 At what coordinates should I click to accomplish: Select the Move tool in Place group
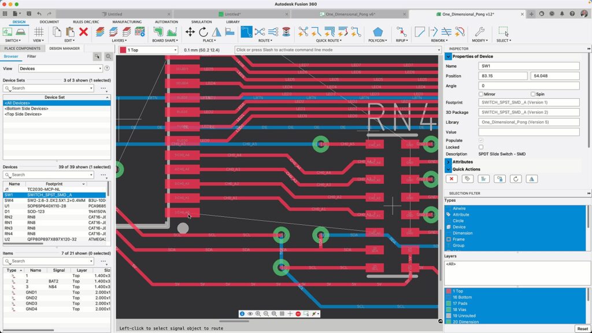pos(190,32)
